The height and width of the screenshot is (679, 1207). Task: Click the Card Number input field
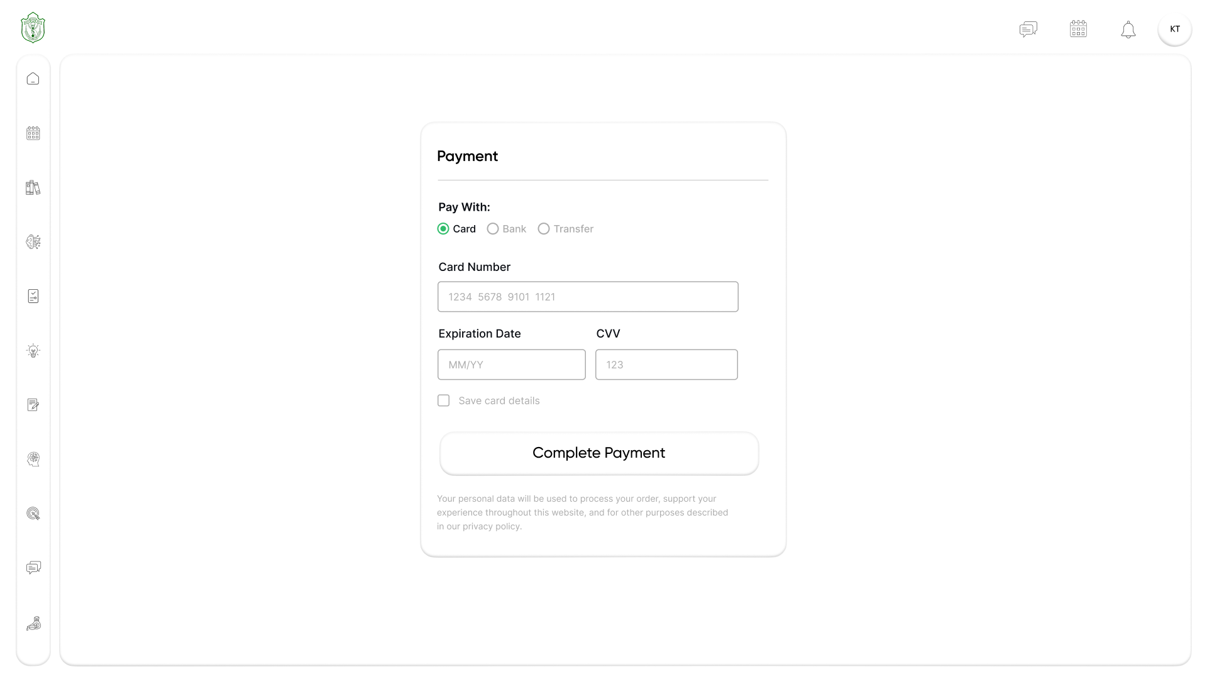point(587,296)
